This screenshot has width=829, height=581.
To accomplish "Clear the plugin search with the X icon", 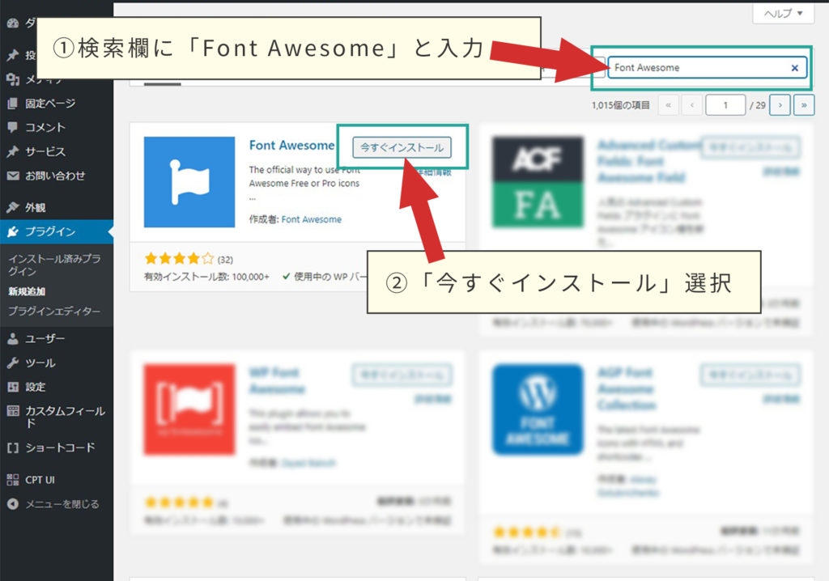I will [x=795, y=68].
